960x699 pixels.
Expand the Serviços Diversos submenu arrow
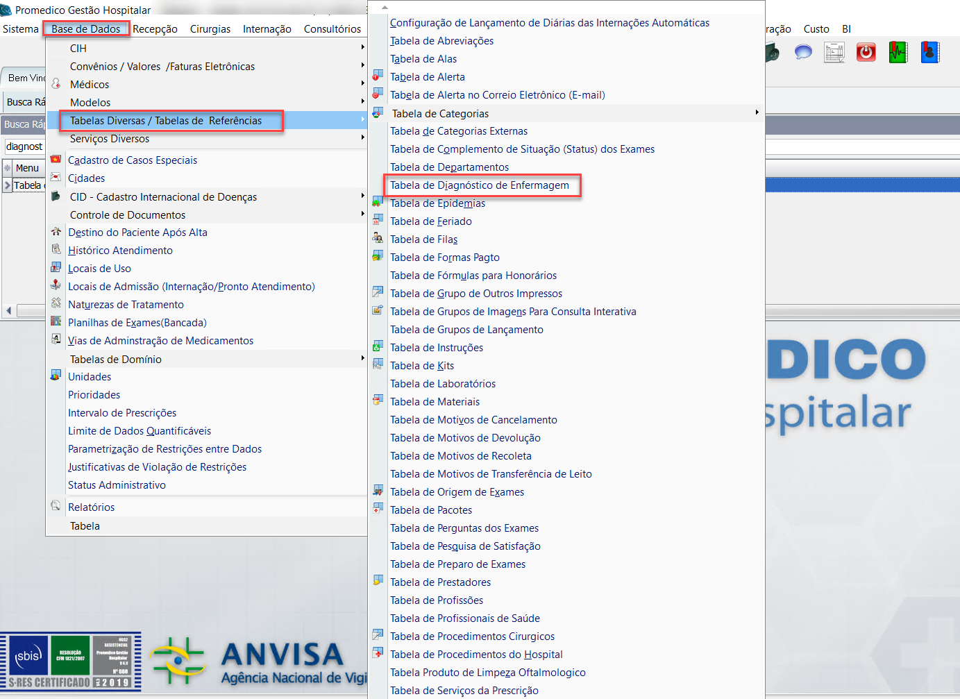click(362, 138)
